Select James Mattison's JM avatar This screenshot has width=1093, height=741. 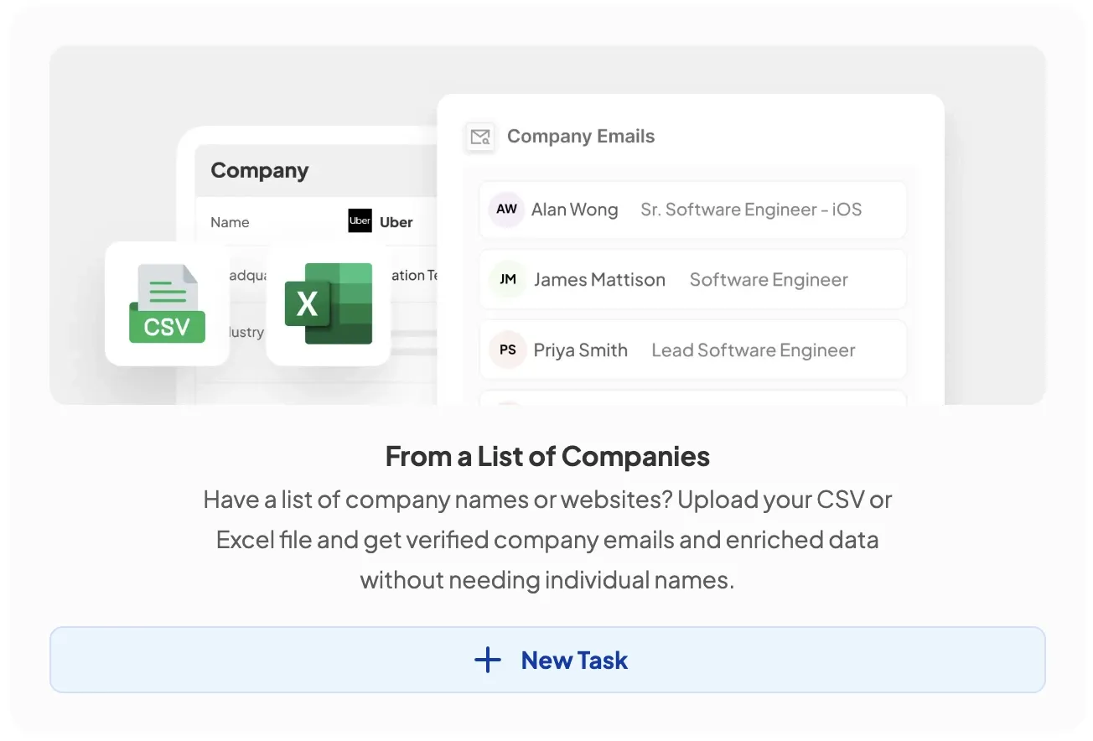[x=506, y=279]
